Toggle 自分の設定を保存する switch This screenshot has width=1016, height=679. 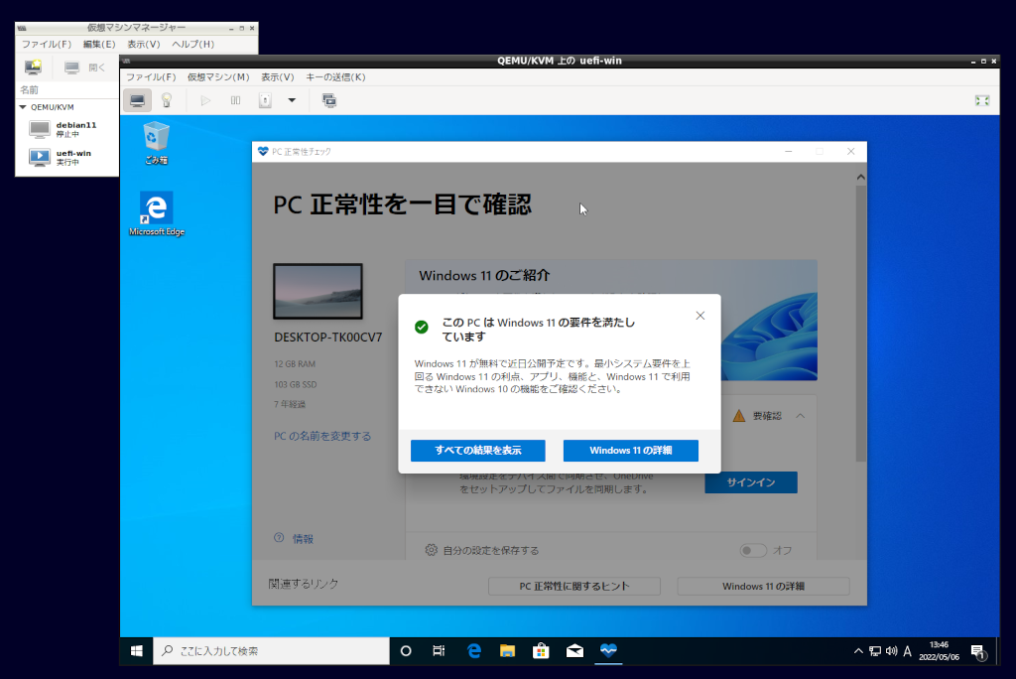(753, 551)
